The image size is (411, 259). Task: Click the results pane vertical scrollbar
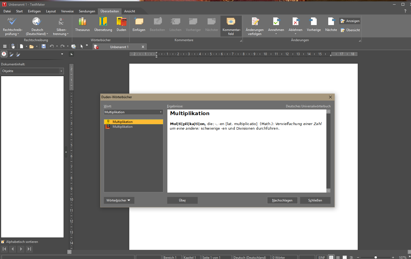pyautogui.click(x=328, y=151)
